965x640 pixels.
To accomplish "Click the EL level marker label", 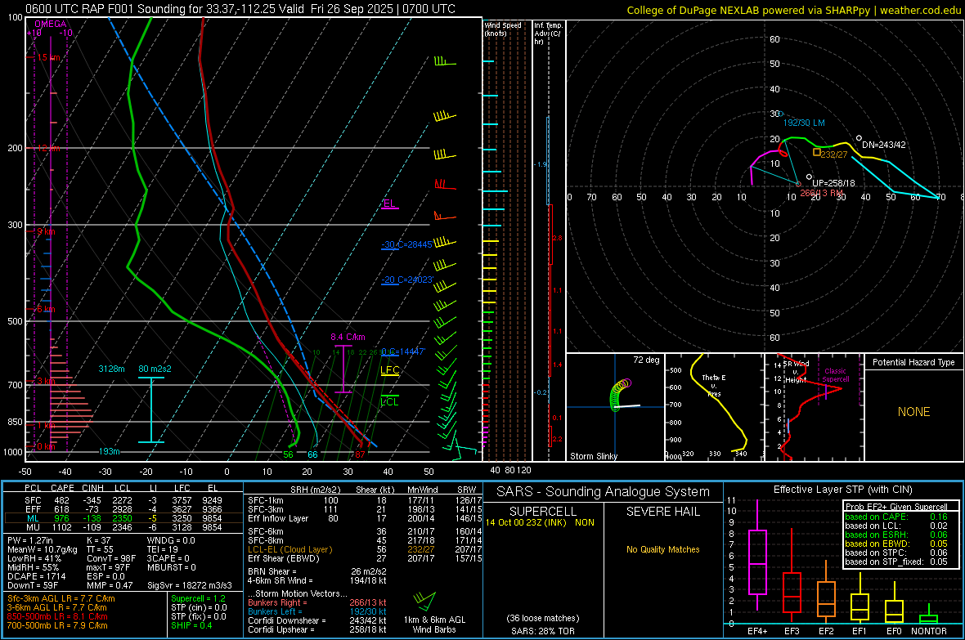I will pos(389,204).
